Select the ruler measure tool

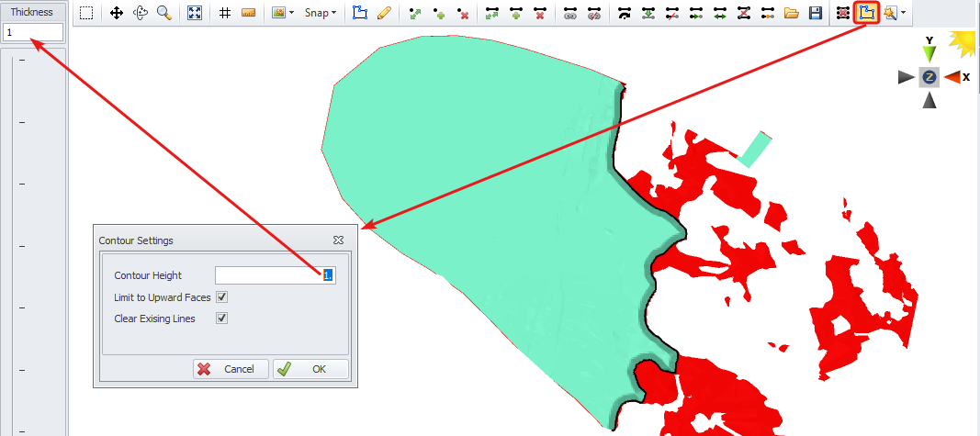pyautogui.click(x=248, y=14)
